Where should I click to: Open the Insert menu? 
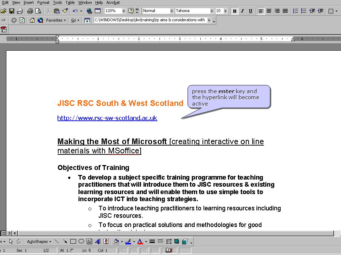point(29,2)
